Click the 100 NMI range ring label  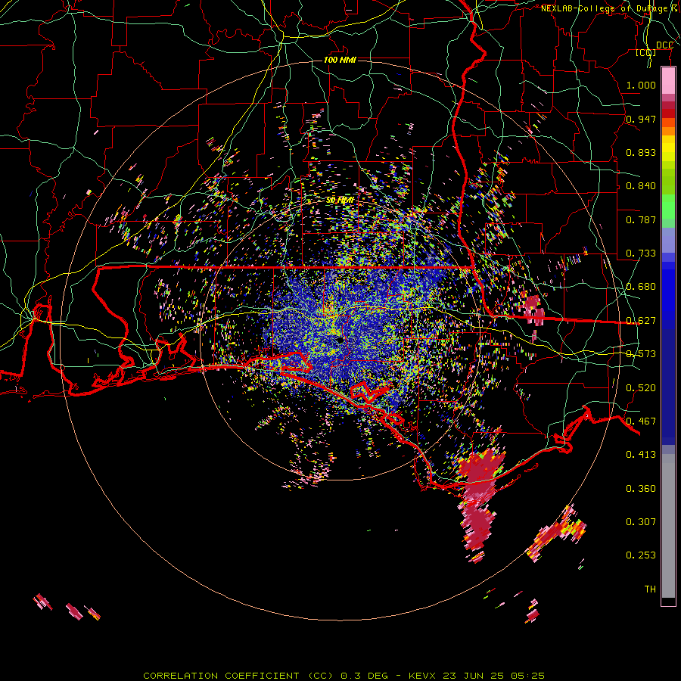click(x=340, y=60)
